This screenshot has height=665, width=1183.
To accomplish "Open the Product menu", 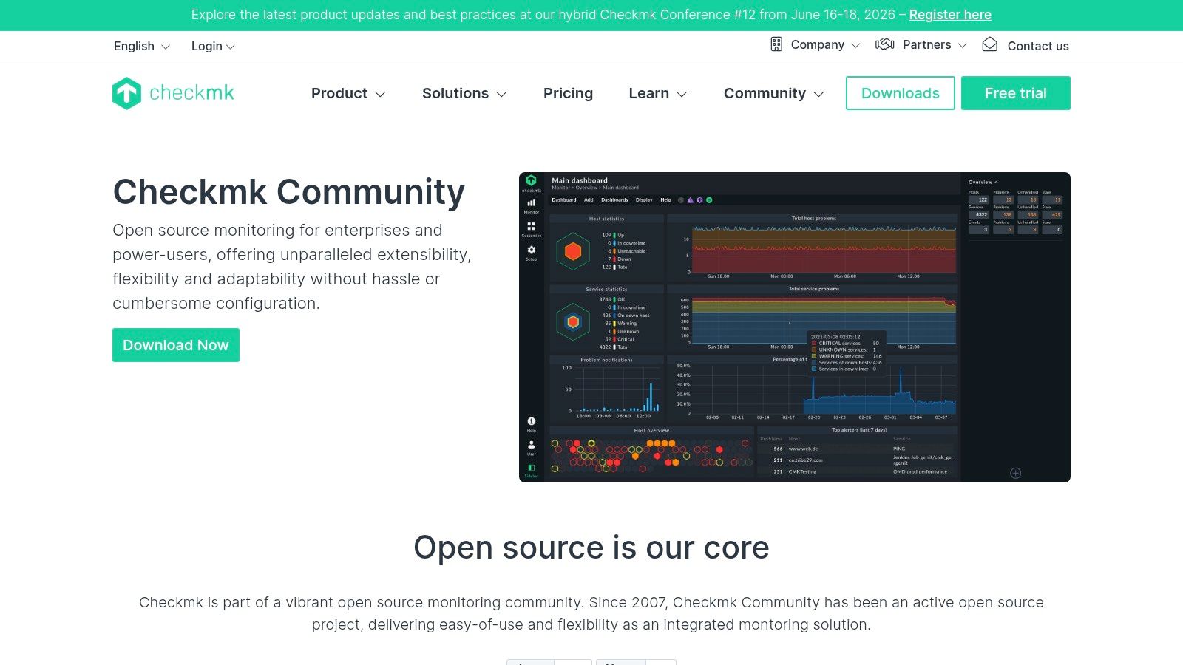I will (x=348, y=93).
